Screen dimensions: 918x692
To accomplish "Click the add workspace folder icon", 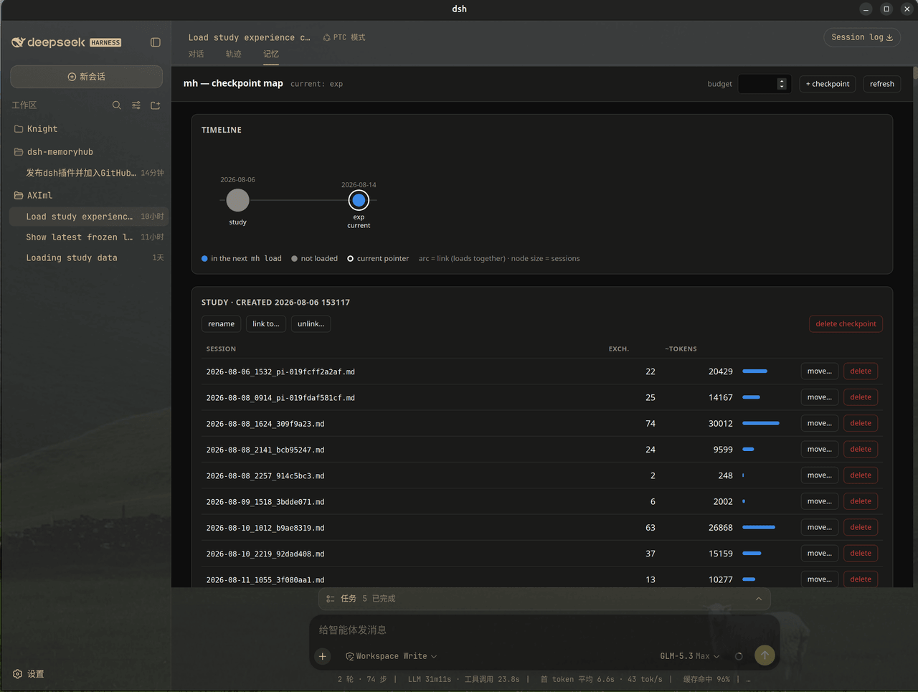I will pos(155,105).
